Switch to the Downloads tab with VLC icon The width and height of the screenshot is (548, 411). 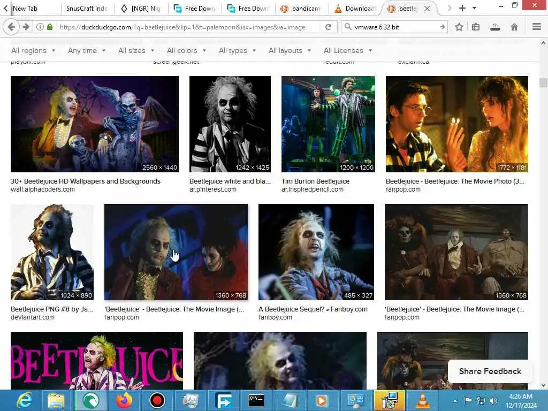tap(355, 9)
